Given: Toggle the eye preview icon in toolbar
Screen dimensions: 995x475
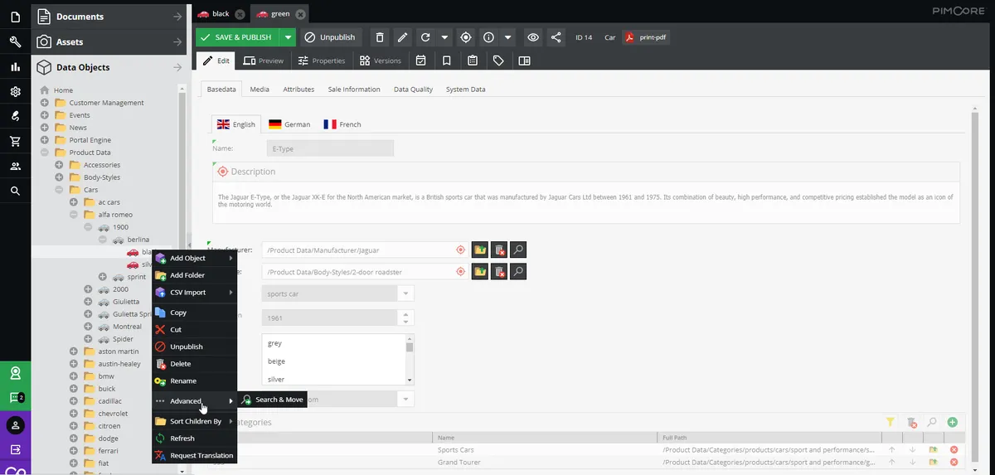Looking at the screenshot, I should click(533, 37).
